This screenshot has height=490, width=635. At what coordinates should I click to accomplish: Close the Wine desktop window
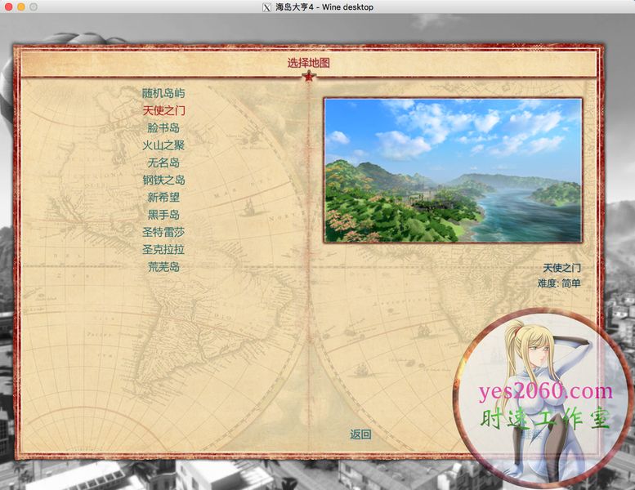(x=8, y=7)
